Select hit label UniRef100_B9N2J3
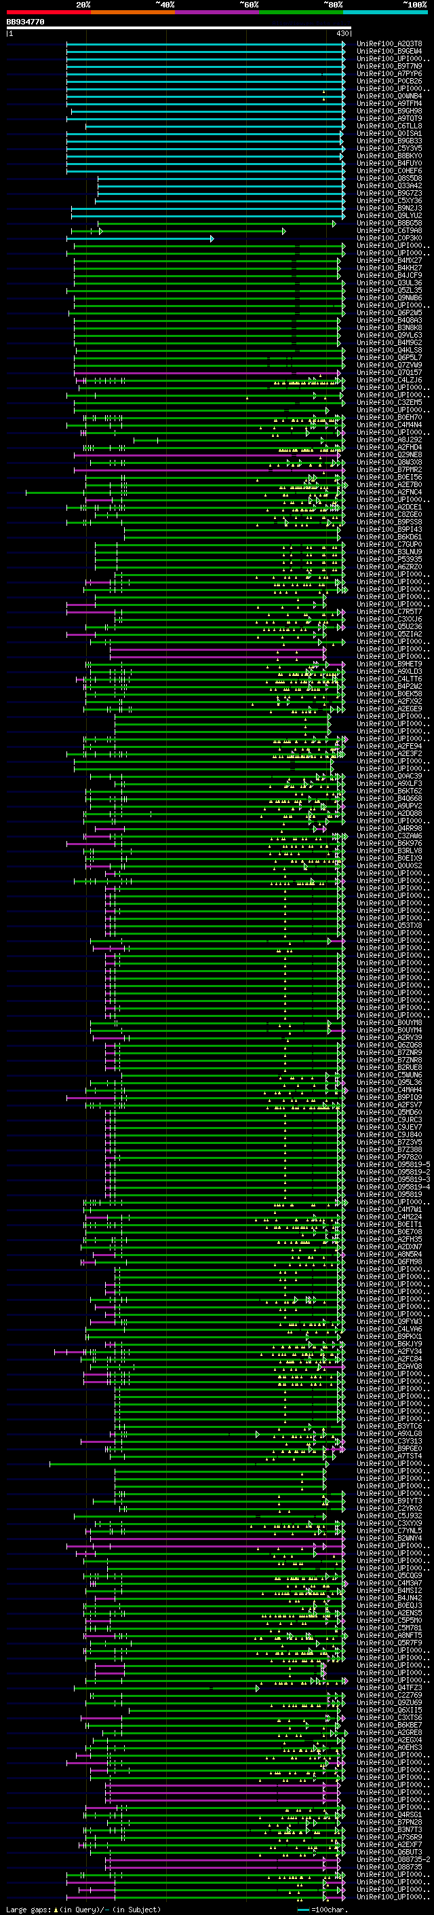 point(389,208)
